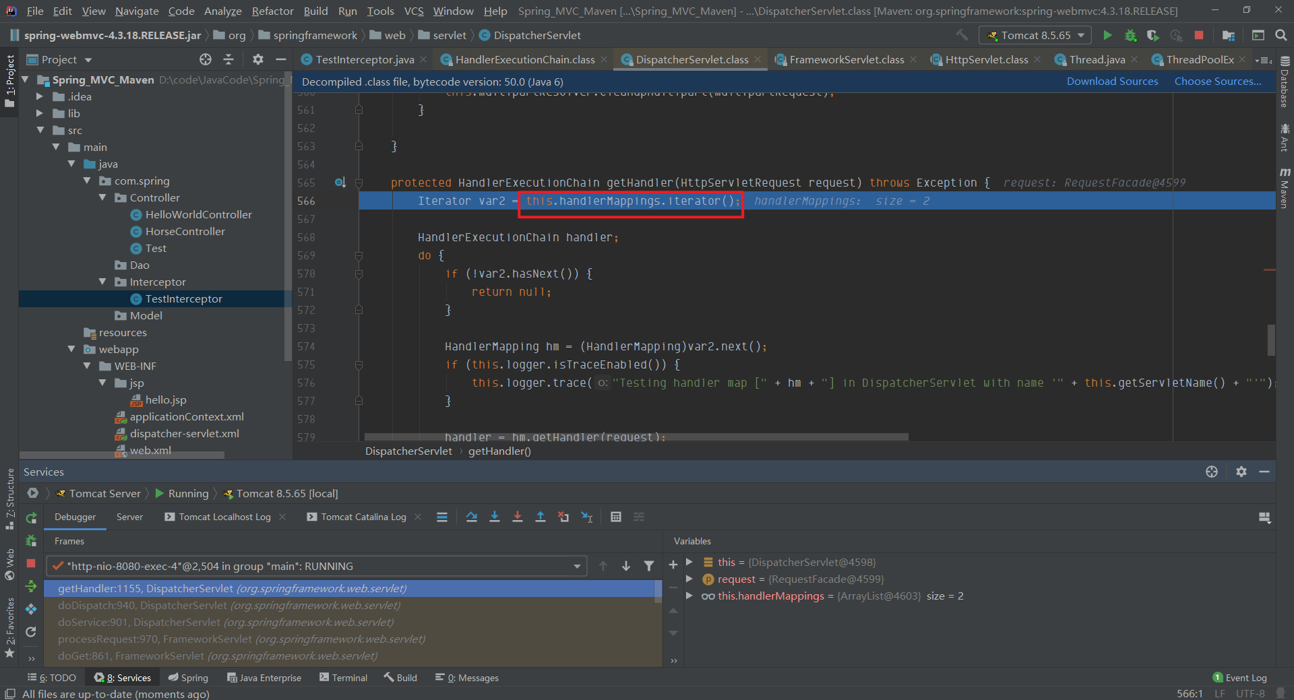Click the Step Out debugger icon
Screen dimensions: 1294x700
pyautogui.click(x=540, y=517)
